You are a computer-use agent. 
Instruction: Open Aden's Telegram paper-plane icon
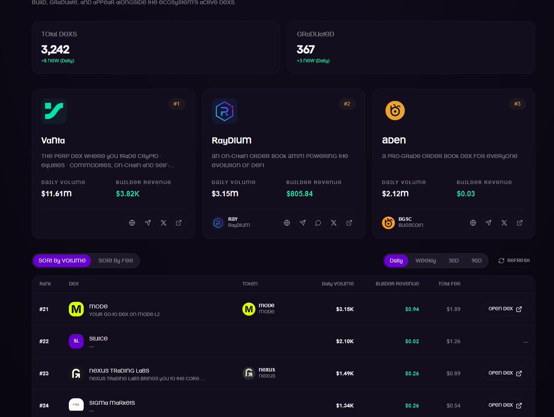pos(488,223)
